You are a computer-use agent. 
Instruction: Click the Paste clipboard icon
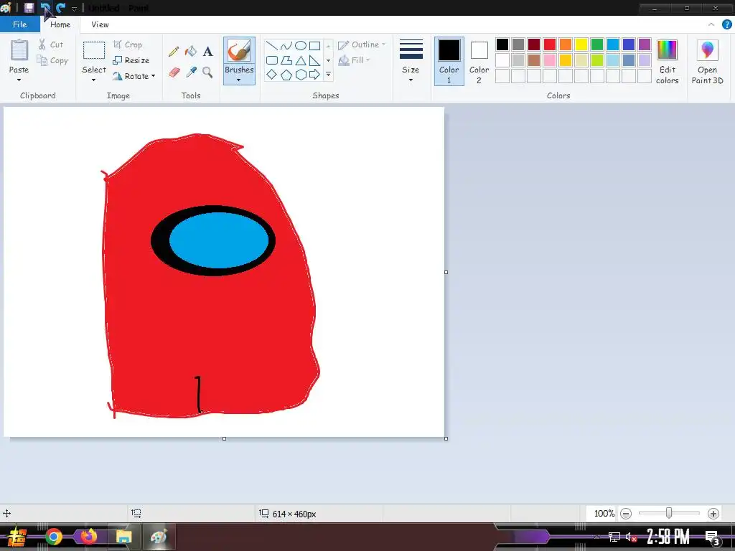pos(19,50)
